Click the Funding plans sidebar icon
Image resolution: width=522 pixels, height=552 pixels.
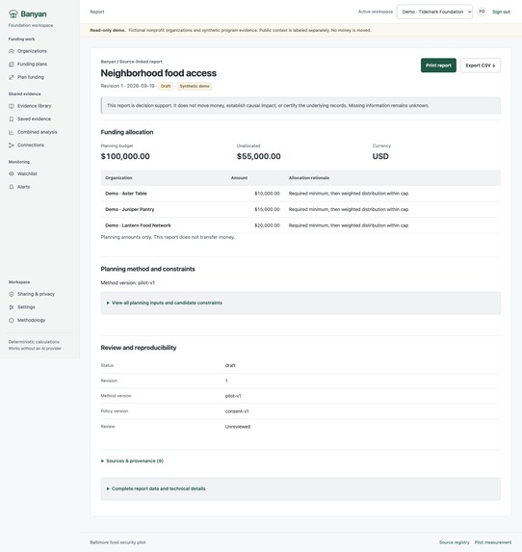(x=12, y=65)
